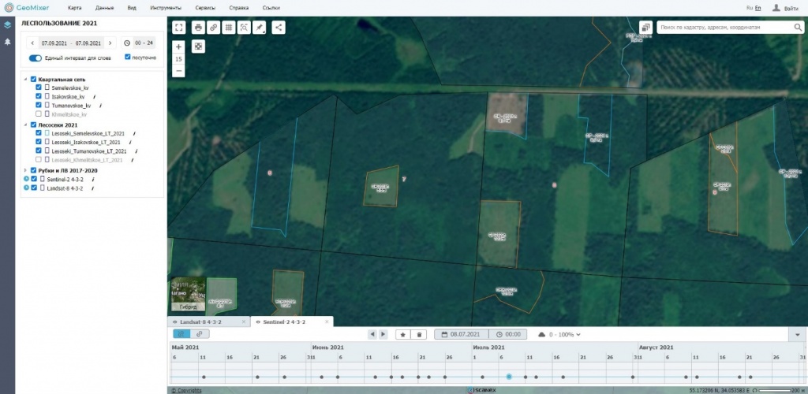The width and height of the screenshot is (808, 394).
Task: Toggle the single interval for layers switch
Action: 35,58
